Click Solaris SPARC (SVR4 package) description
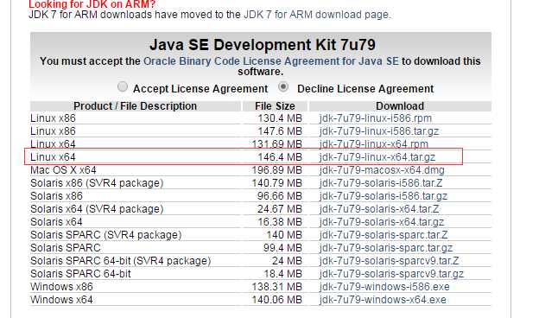The width and height of the screenshot is (558, 318). [106, 235]
